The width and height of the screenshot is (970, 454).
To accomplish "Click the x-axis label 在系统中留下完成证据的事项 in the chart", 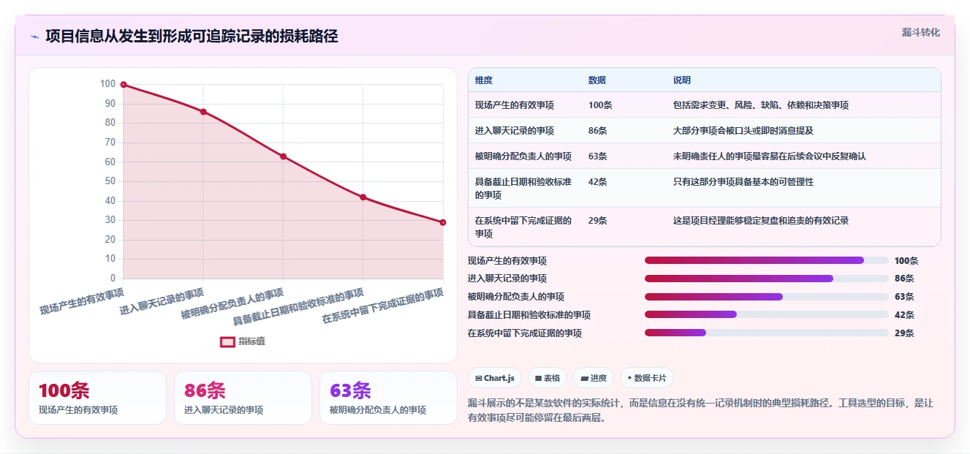I will (383, 306).
